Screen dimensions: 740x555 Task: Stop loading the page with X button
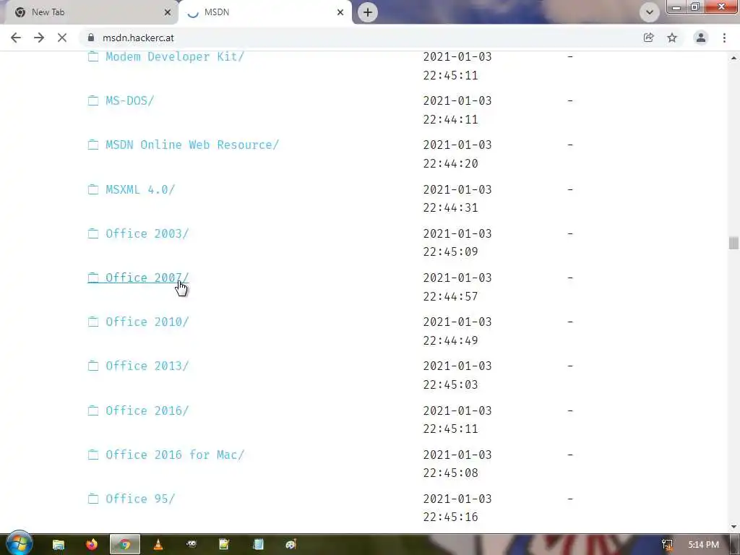pos(62,38)
